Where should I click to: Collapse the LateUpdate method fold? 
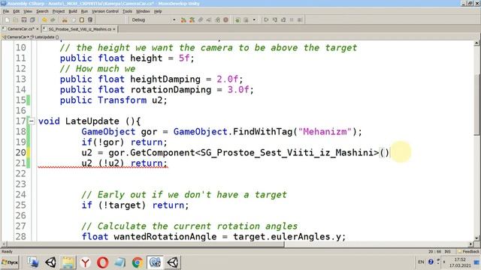32,121
